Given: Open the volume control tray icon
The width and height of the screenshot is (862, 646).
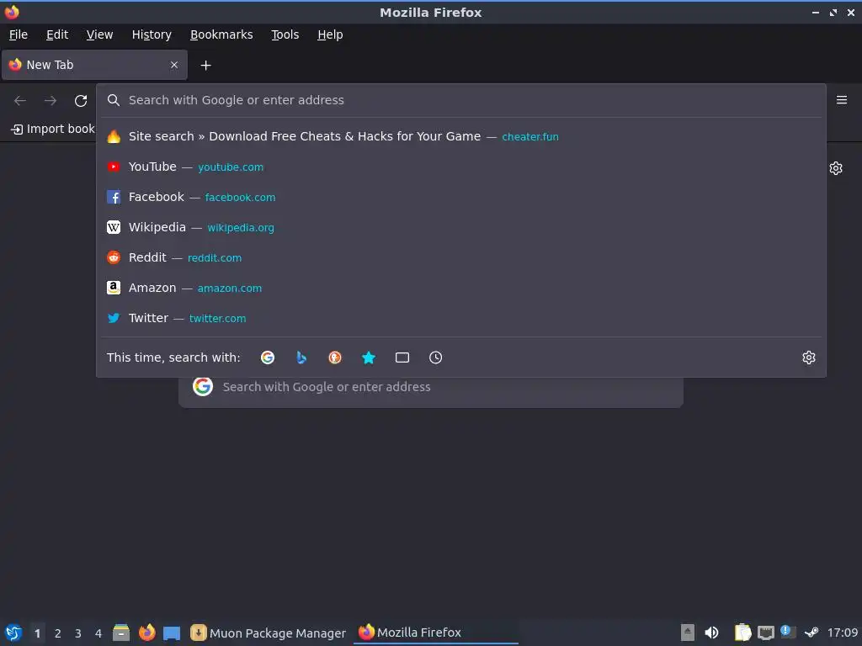Looking at the screenshot, I should (x=711, y=633).
